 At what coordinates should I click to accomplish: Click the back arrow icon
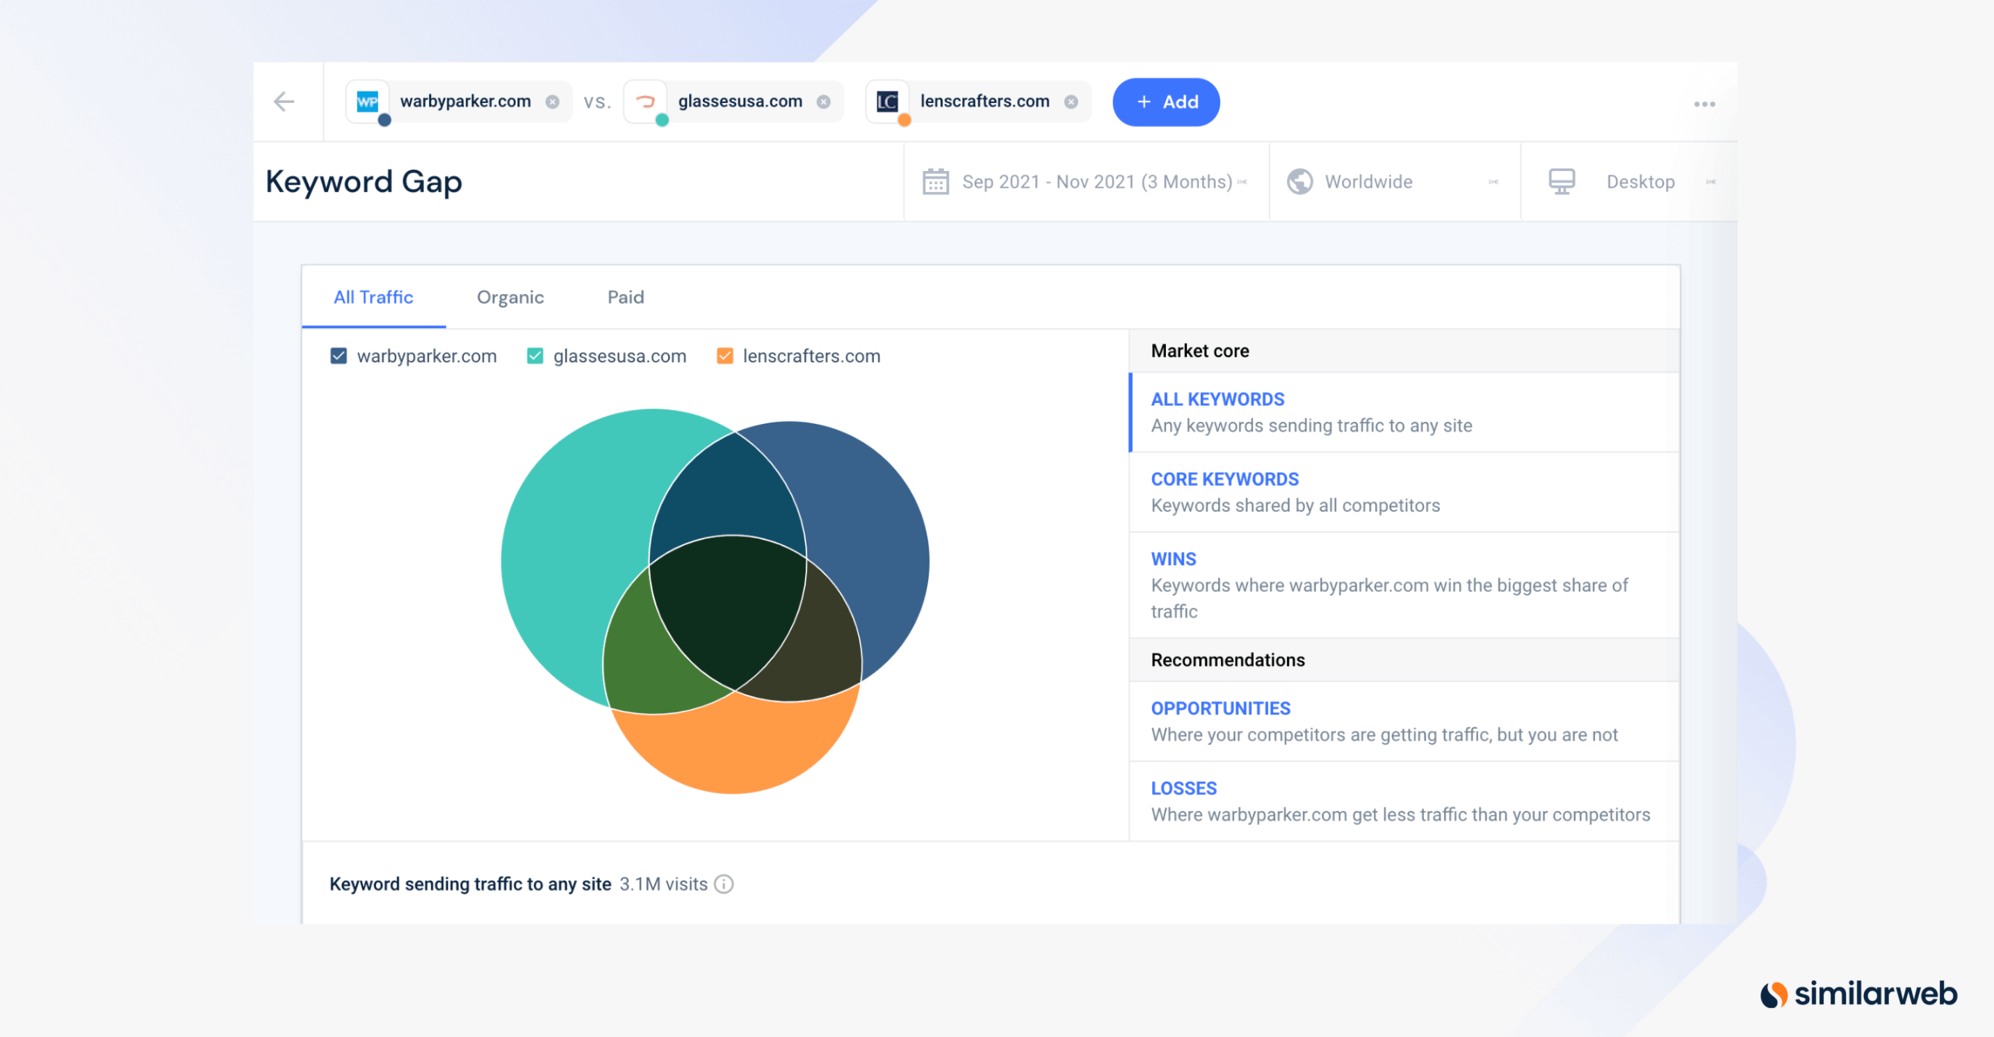(284, 101)
